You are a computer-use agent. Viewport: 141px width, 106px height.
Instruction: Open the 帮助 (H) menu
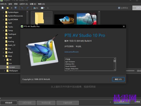click(41, 4)
